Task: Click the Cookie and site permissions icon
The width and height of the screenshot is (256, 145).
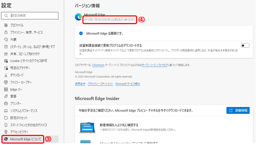Action: [x=6, y=61]
